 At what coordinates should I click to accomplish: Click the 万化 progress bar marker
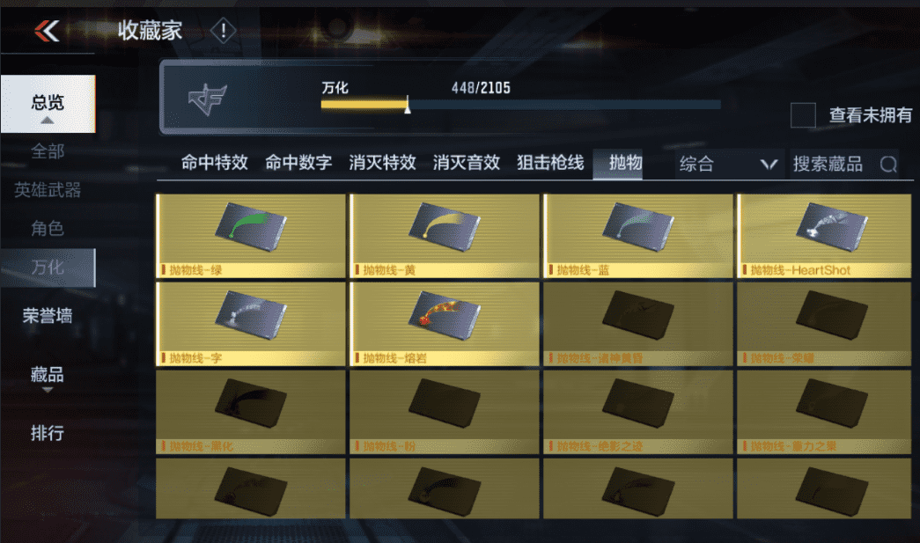408,105
